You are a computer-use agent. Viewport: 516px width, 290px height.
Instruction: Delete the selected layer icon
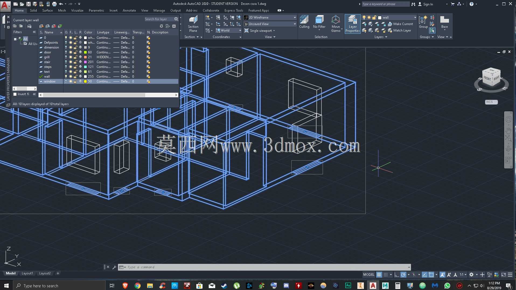pos(54,26)
